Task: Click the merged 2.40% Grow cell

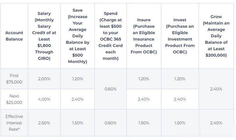Action: pyautogui.click(x=216, y=89)
